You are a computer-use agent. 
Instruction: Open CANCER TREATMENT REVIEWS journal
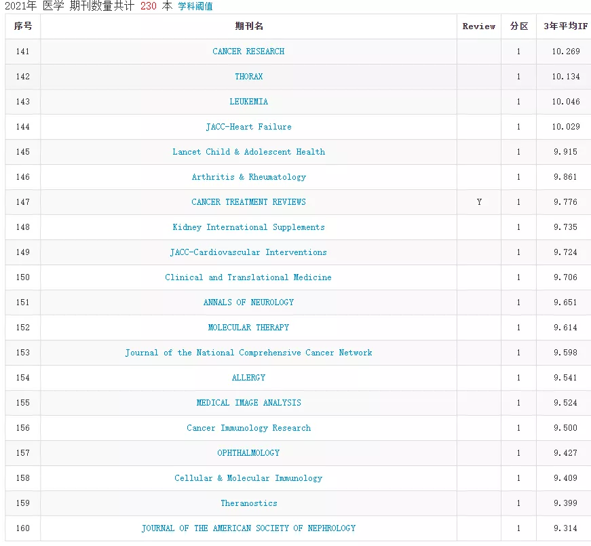pos(248,202)
